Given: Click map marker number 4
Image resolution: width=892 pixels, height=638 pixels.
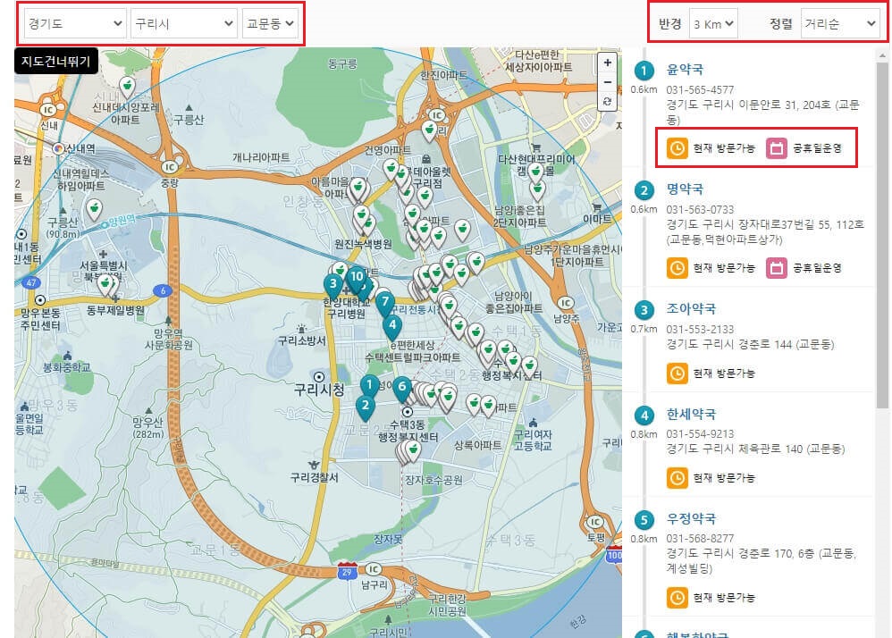Looking at the screenshot, I should [392, 327].
